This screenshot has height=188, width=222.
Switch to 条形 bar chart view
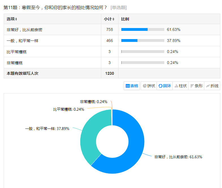(196, 86)
